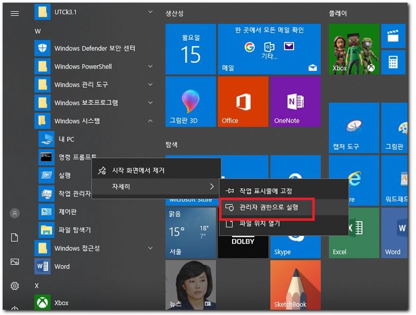This screenshot has height=315, width=416.
Task: Open 자세히 submenu arrow
Action: tap(212, 187)
